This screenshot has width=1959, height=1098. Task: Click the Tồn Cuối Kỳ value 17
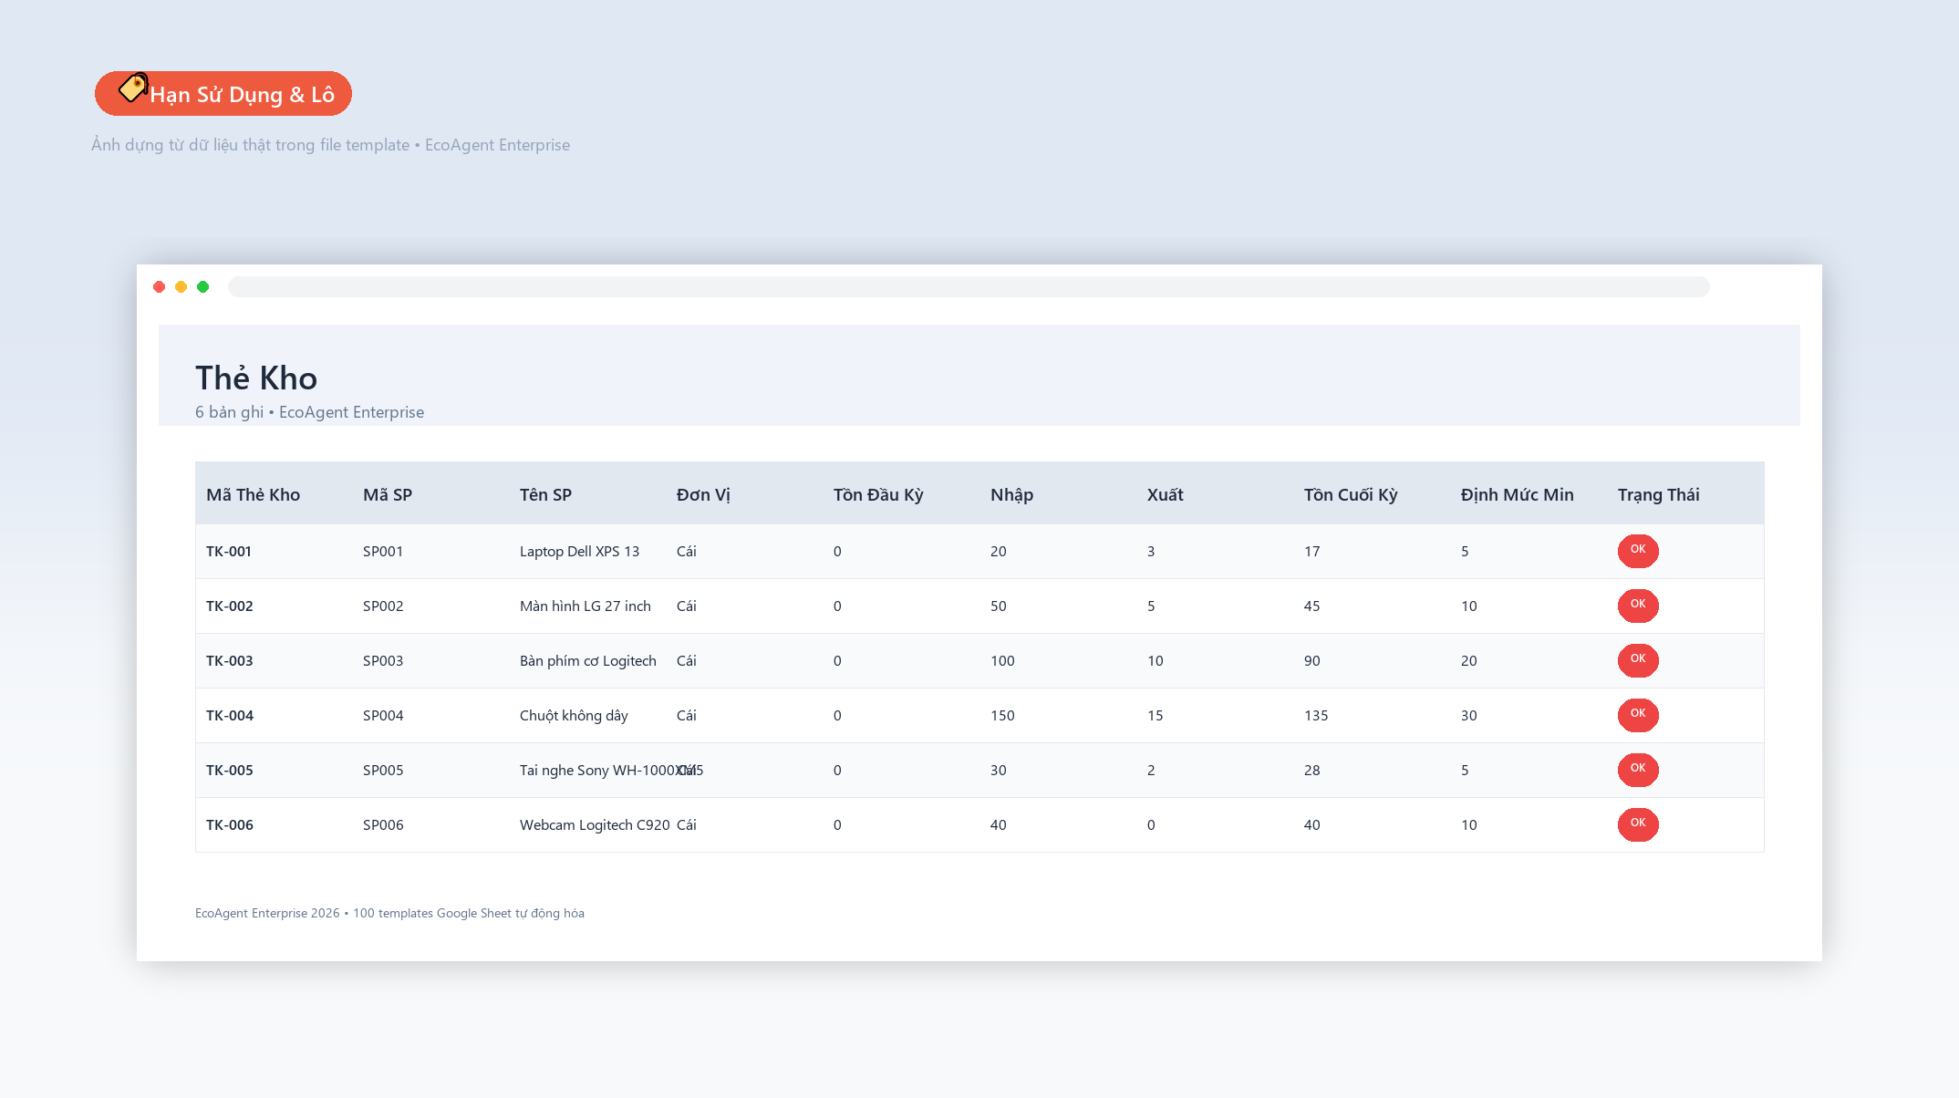click(x=1311, y=551)
